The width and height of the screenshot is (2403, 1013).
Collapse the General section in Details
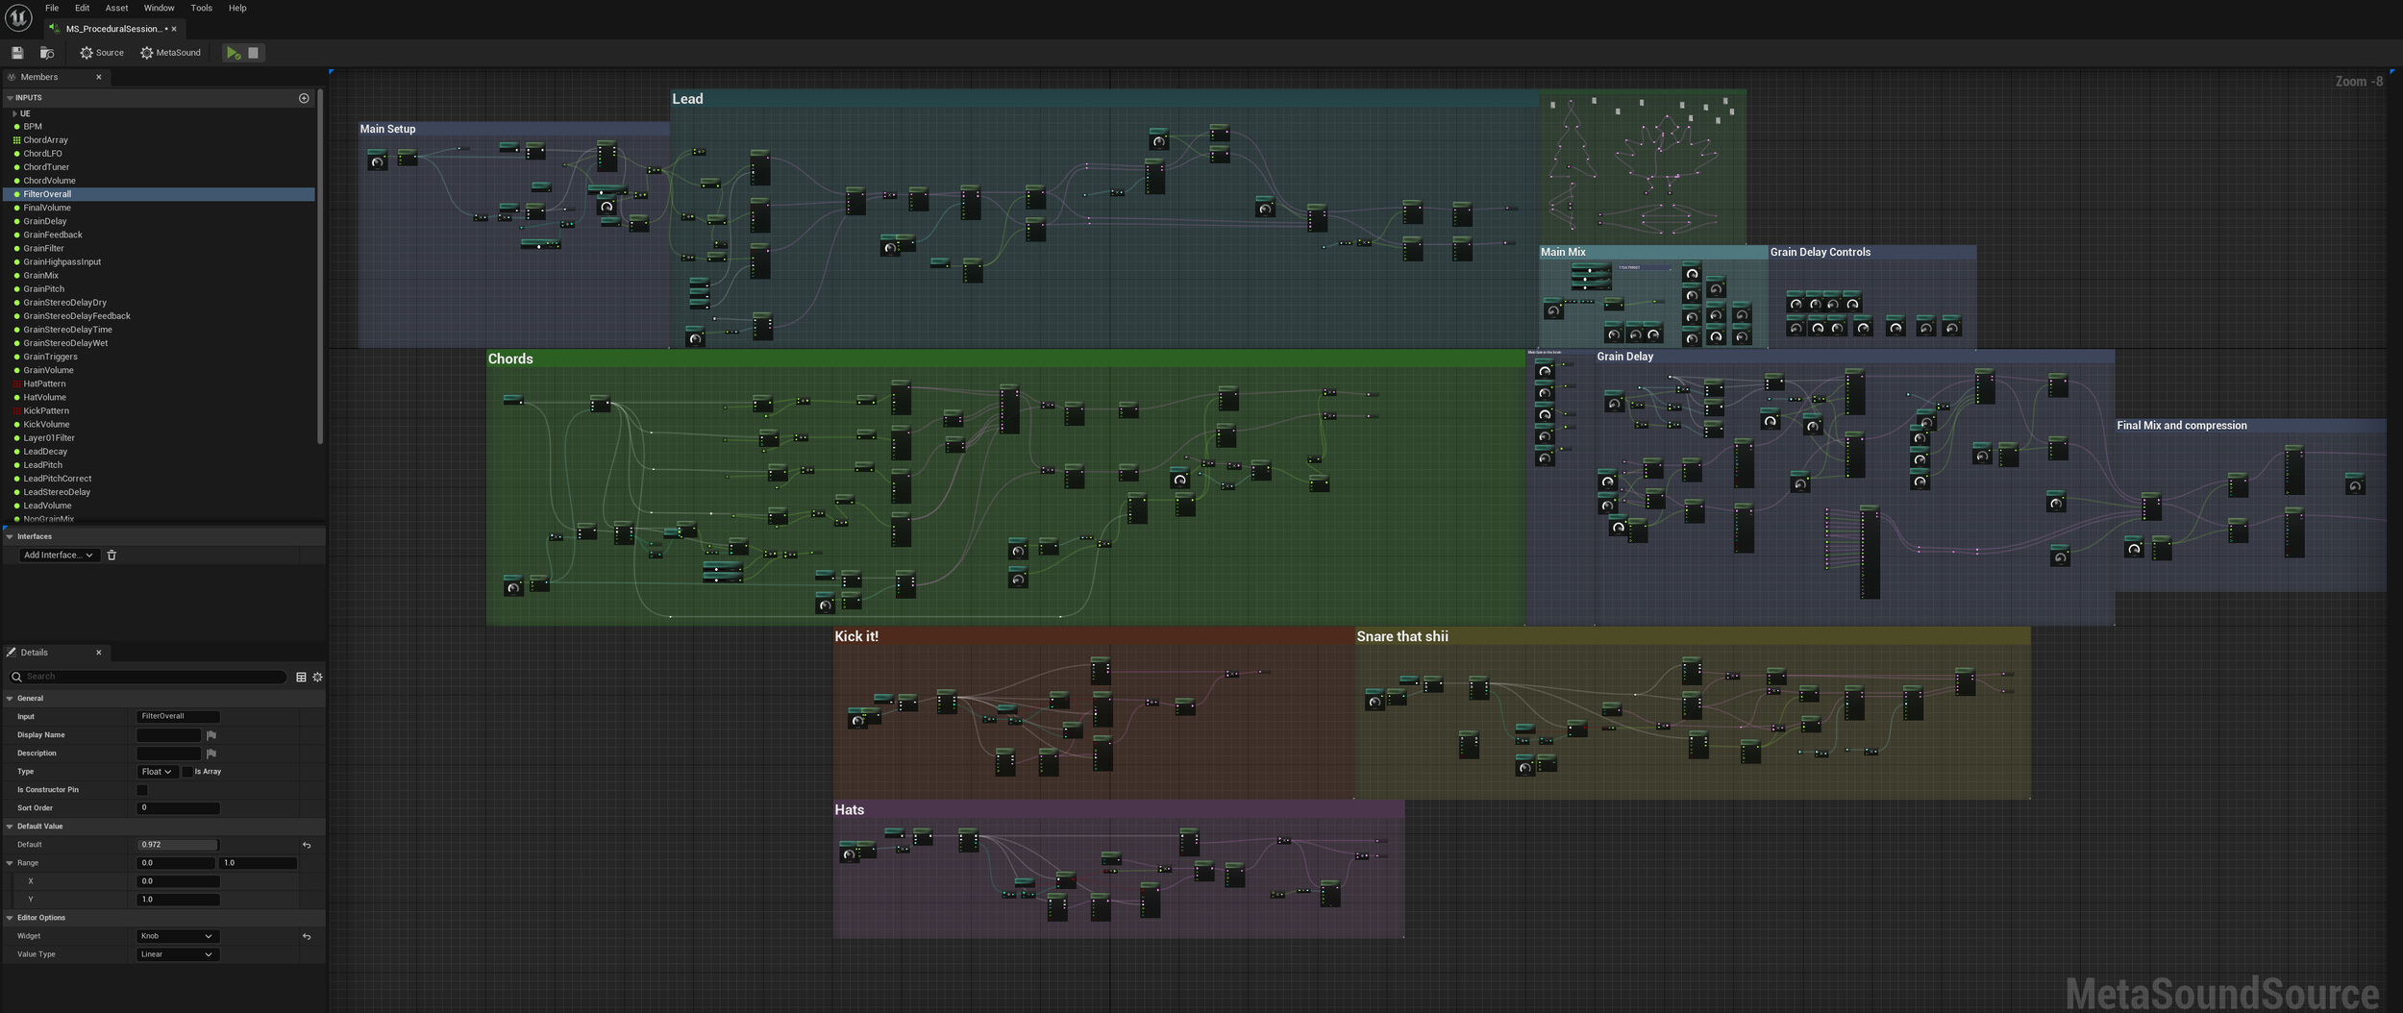(10, 699)
